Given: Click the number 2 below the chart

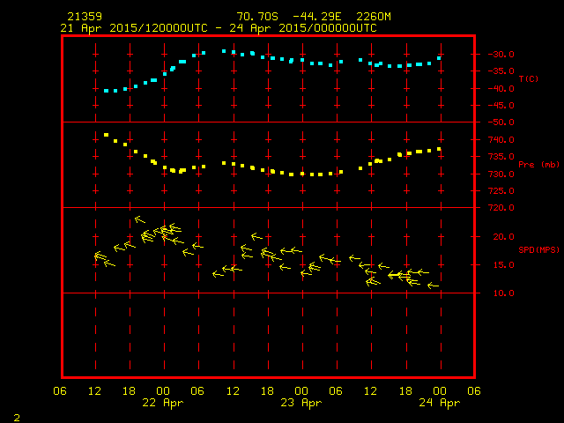Looking at the screenshot, I should tap(17, 418).
